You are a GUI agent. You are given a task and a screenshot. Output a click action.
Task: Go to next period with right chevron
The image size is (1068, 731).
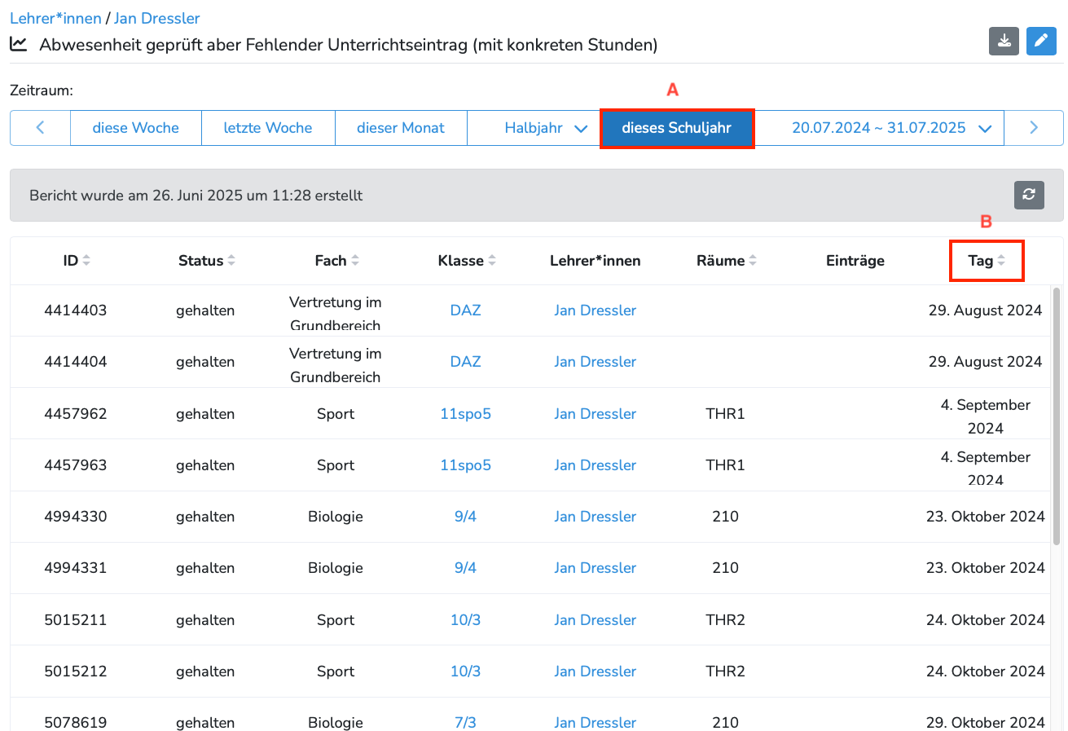pos(1033,128)
